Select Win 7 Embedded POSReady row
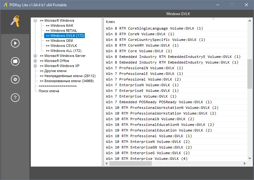Viewport: 254px width, 180px height. tap(175, 102)
